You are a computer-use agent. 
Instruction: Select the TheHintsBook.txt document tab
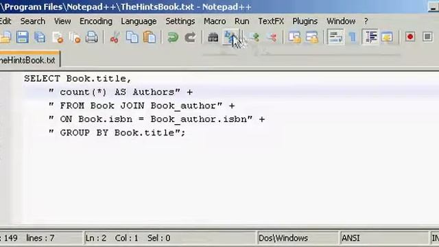(29, 60)
